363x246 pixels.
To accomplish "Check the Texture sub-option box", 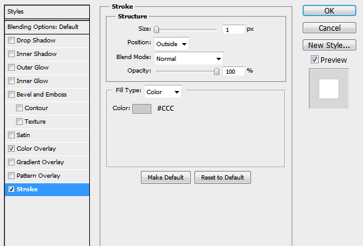I will point(19,122).
